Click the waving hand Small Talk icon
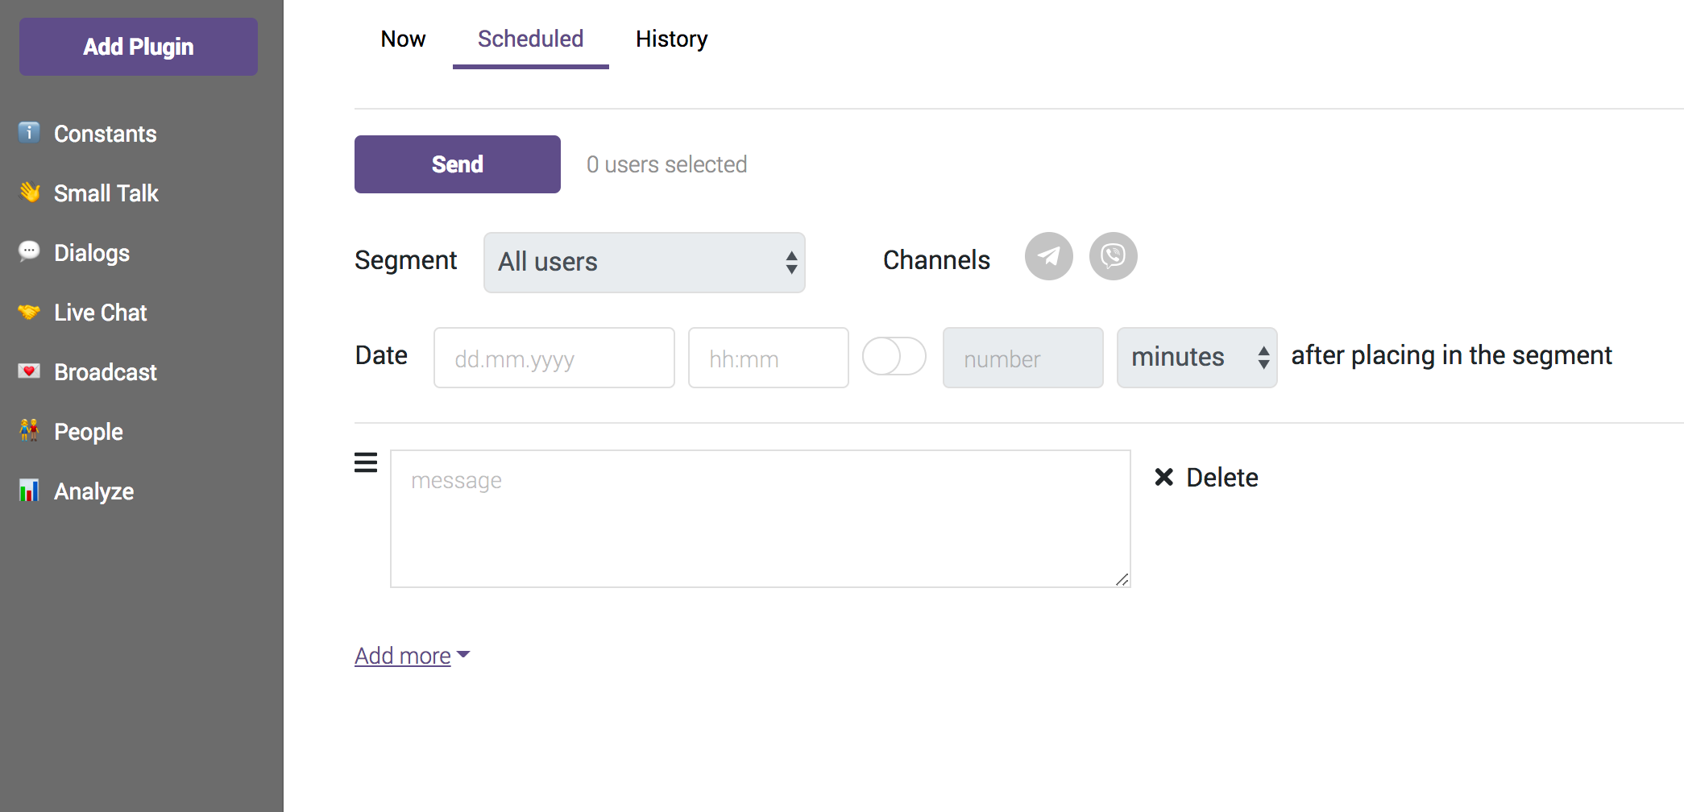Screen dimensions: 1684x812 30,192
